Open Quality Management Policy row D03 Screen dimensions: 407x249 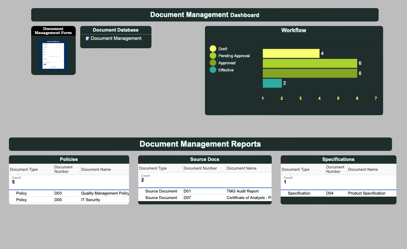104,193
